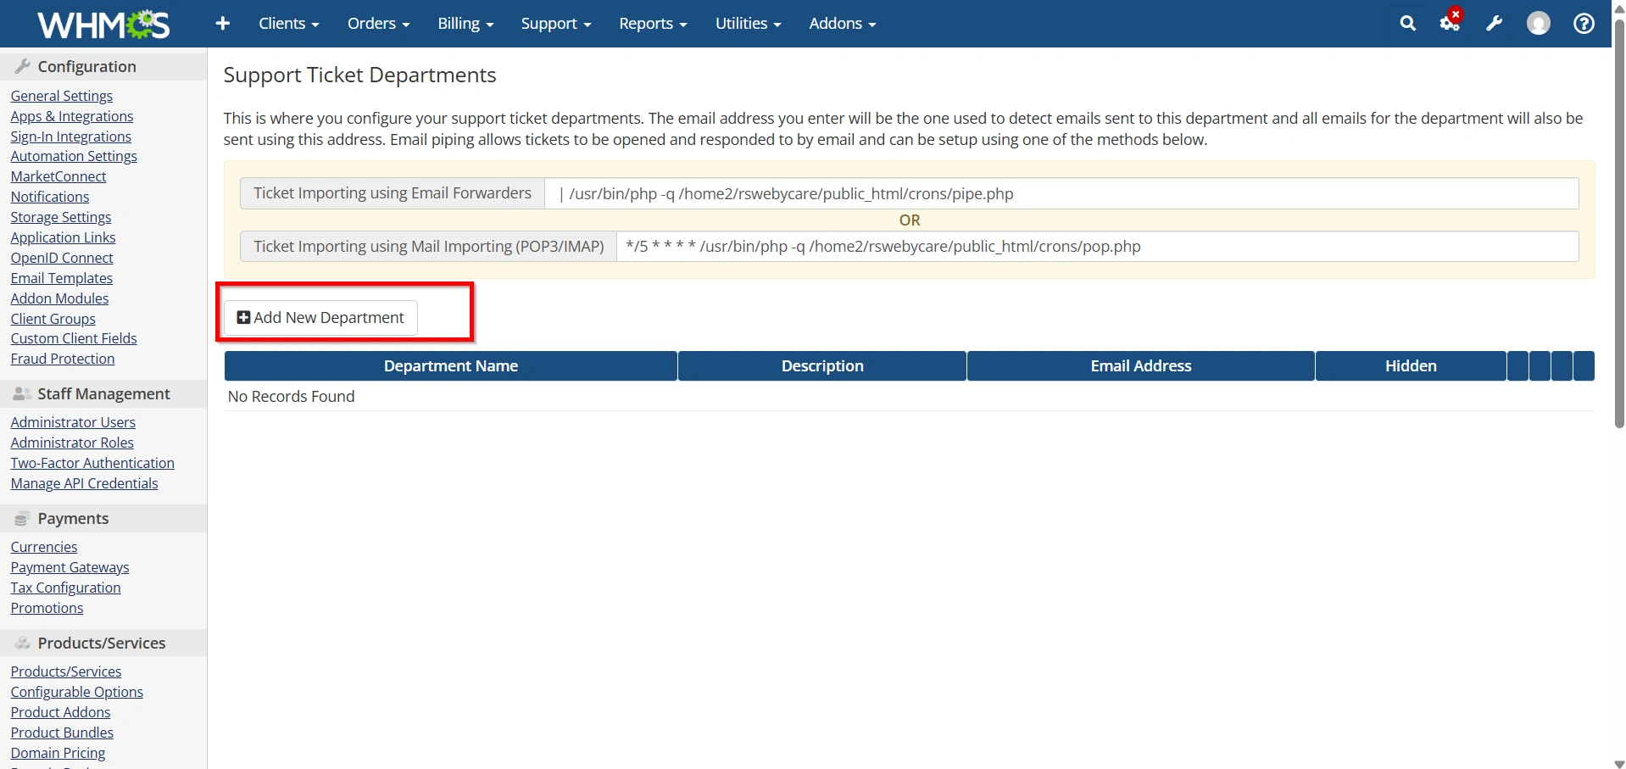Open Product Addons link
This screenshot has height=769, width=1626.
point(61,712)
